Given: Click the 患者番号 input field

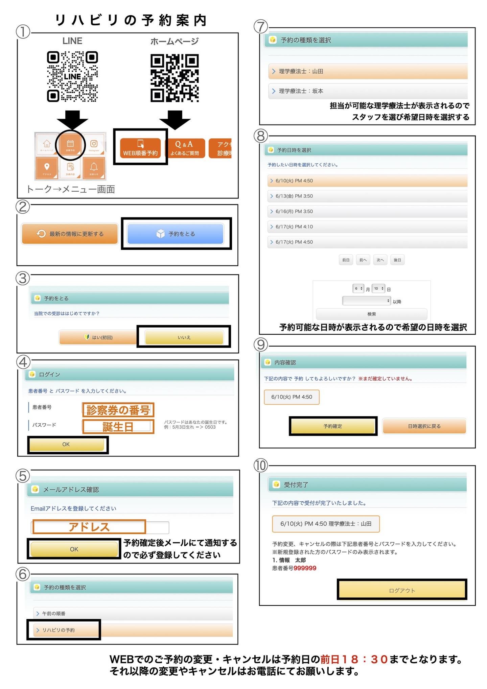Looking at the screenshot, I should coord(118,410).
